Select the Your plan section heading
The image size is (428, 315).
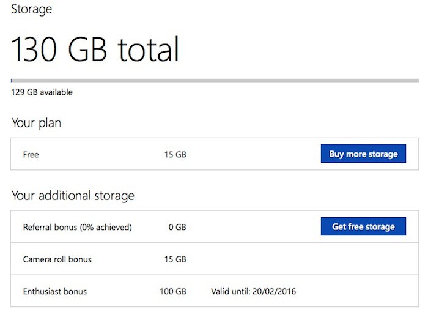pos(36,123)
